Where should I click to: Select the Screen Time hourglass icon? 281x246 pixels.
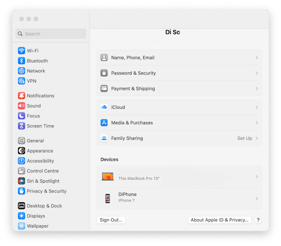tap(21, 126)
